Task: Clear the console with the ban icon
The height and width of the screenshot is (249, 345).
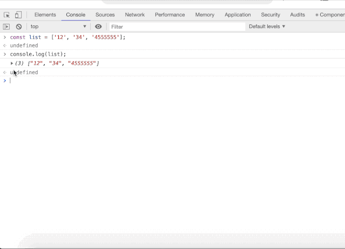Action: point(19,26)
